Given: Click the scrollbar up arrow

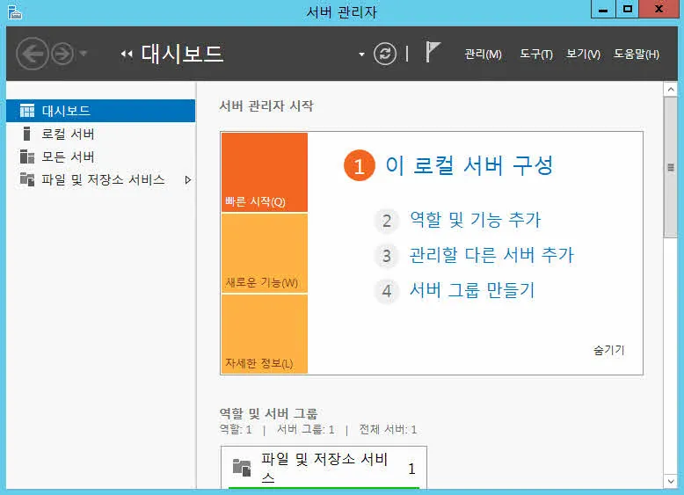Looking at the screenshot, I should click(671, 90).
